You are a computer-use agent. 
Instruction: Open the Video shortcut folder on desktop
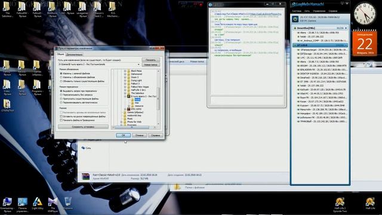click(7, 87)
